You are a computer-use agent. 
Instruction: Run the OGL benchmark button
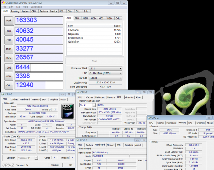pyautogui.click(x=9, y=85)
